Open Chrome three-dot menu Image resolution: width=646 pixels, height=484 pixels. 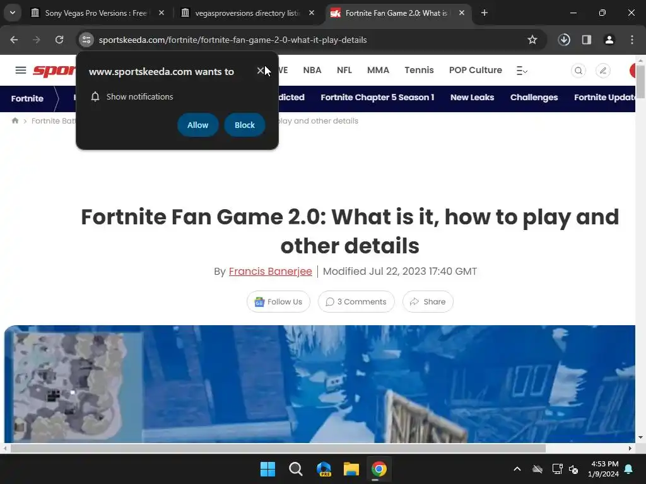(632, 40)
